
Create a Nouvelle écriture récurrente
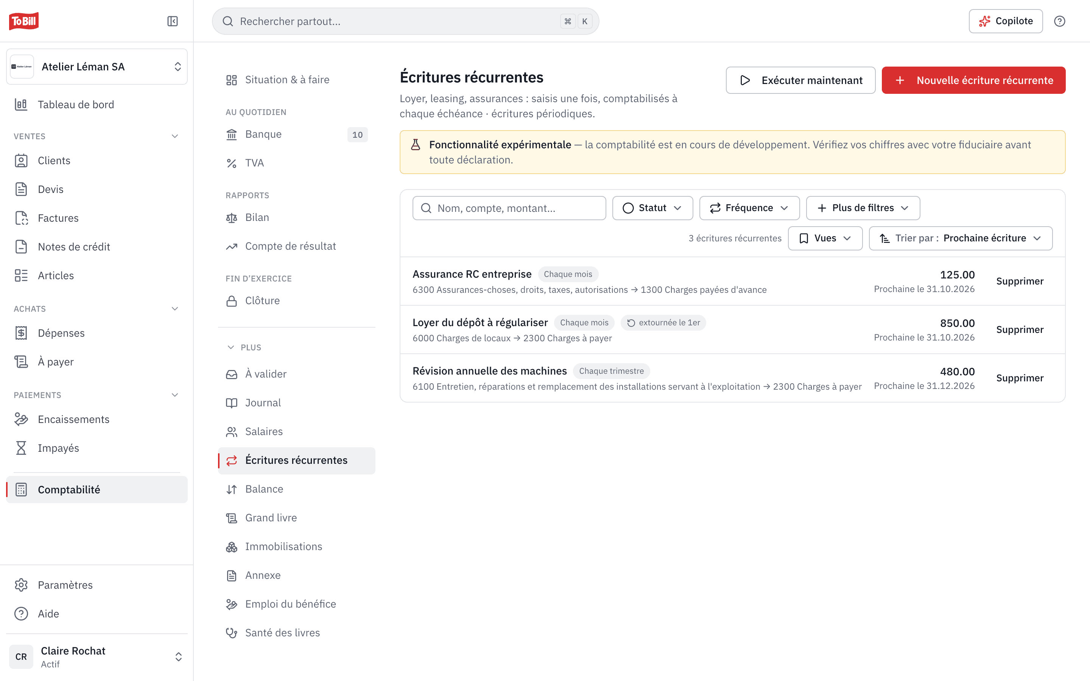pos(973,80)
